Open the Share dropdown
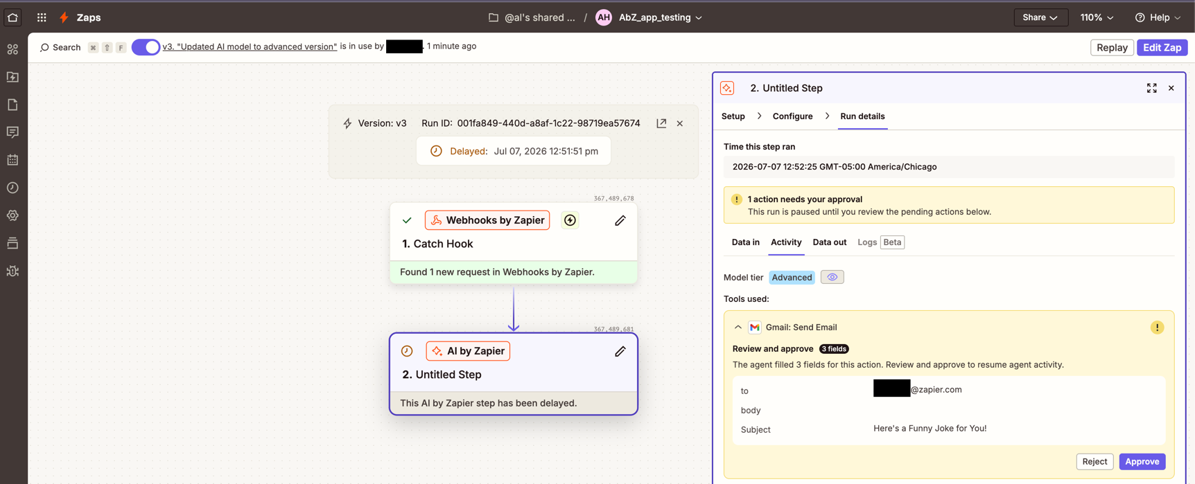The height and width of the screenshot is (484, 1195). pos(1040,17)
